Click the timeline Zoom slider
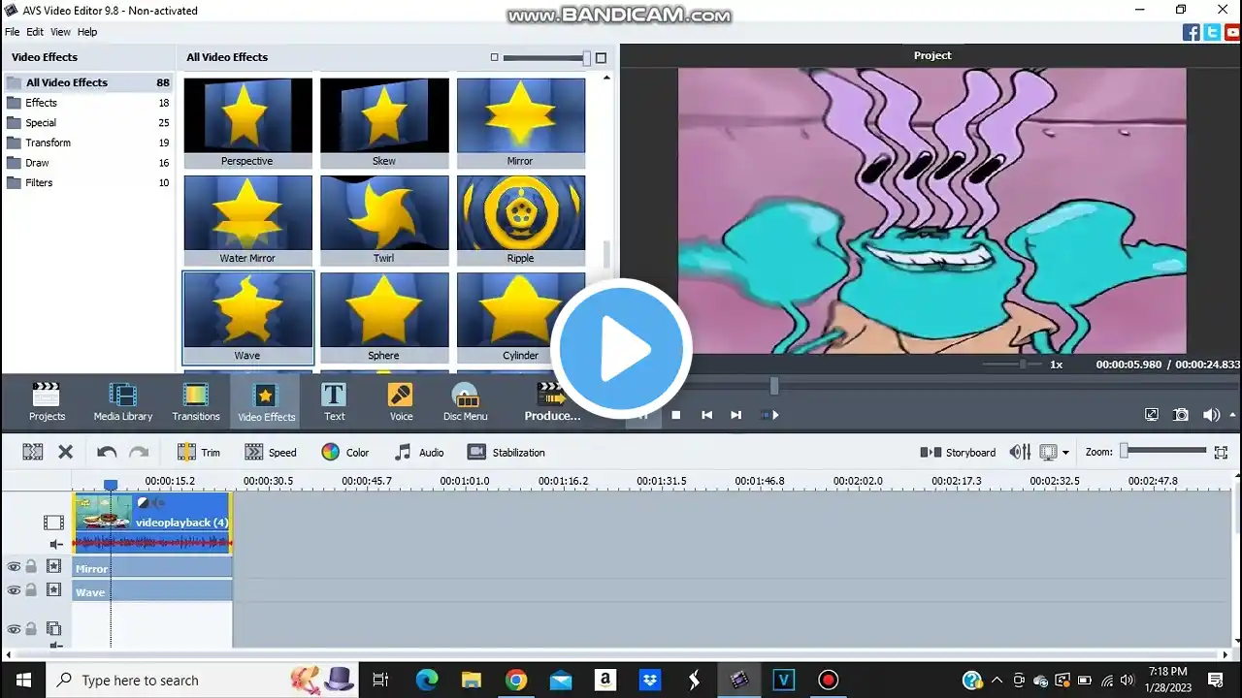The height and width of the screenshot is (698, 1242). (x=1162, y=452)
